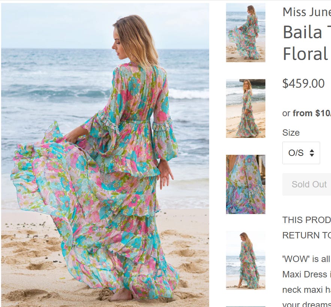331x307 pixels.
Task: Select second thumbnail with model facing camera
Action: [x=246, y=108]
